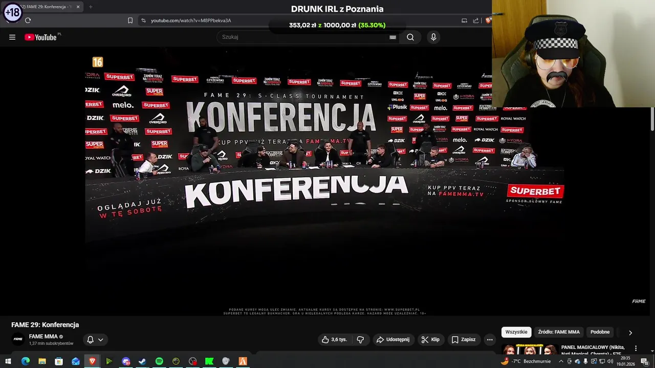Bookmark this page in the address bar

point(130,20)
